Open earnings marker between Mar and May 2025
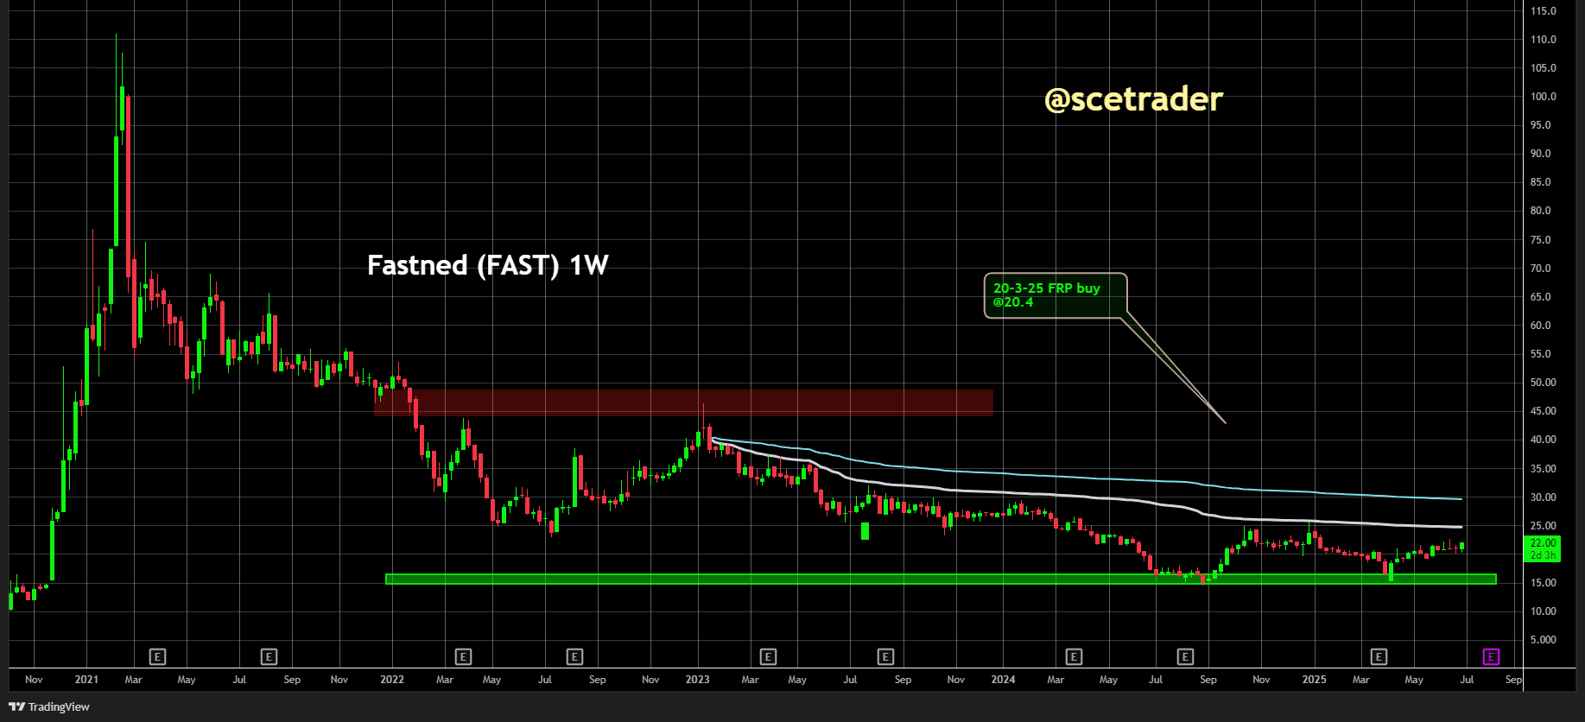Viewport: 1585px width, 722px height. (x=1379, y=657)
